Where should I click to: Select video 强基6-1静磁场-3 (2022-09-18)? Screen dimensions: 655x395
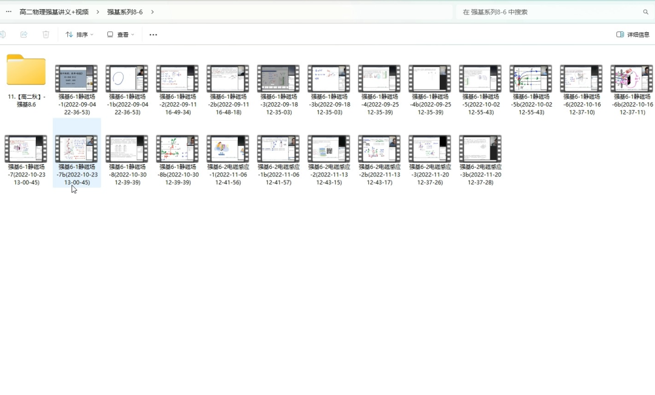coord(278,79)
